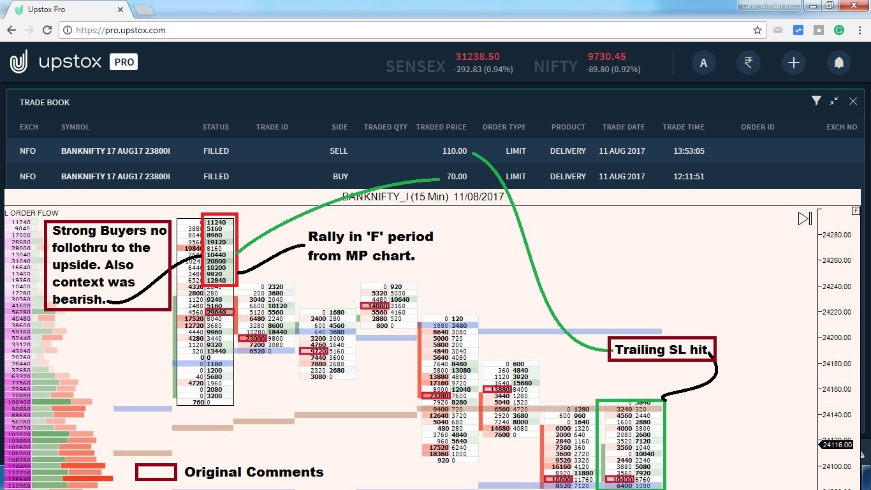Viewport: 871px width, 490px height.
Task: Click the page info icon in address bar
Action: 68,30
